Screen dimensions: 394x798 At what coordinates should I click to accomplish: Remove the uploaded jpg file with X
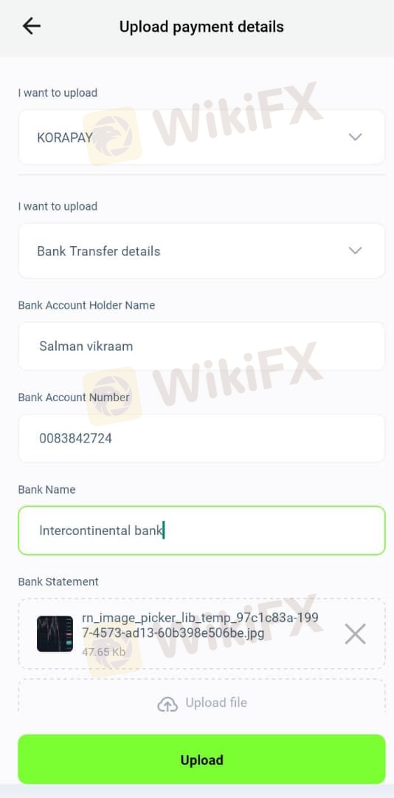click(x=355, y=634)
